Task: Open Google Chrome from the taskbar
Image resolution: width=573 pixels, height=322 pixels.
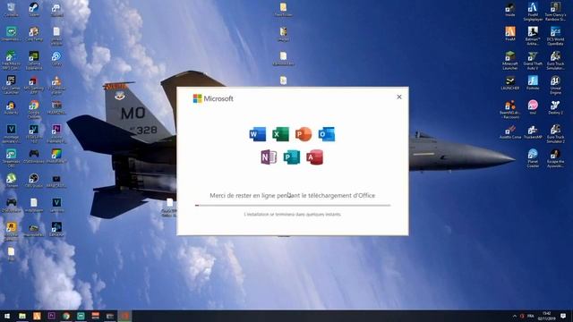Action: (x=66, y=316)
